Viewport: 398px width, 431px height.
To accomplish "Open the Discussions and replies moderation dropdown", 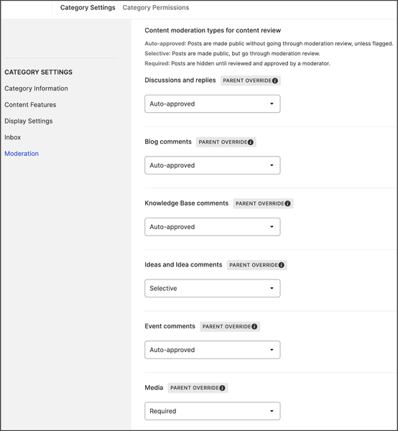I will click(213, 104).
